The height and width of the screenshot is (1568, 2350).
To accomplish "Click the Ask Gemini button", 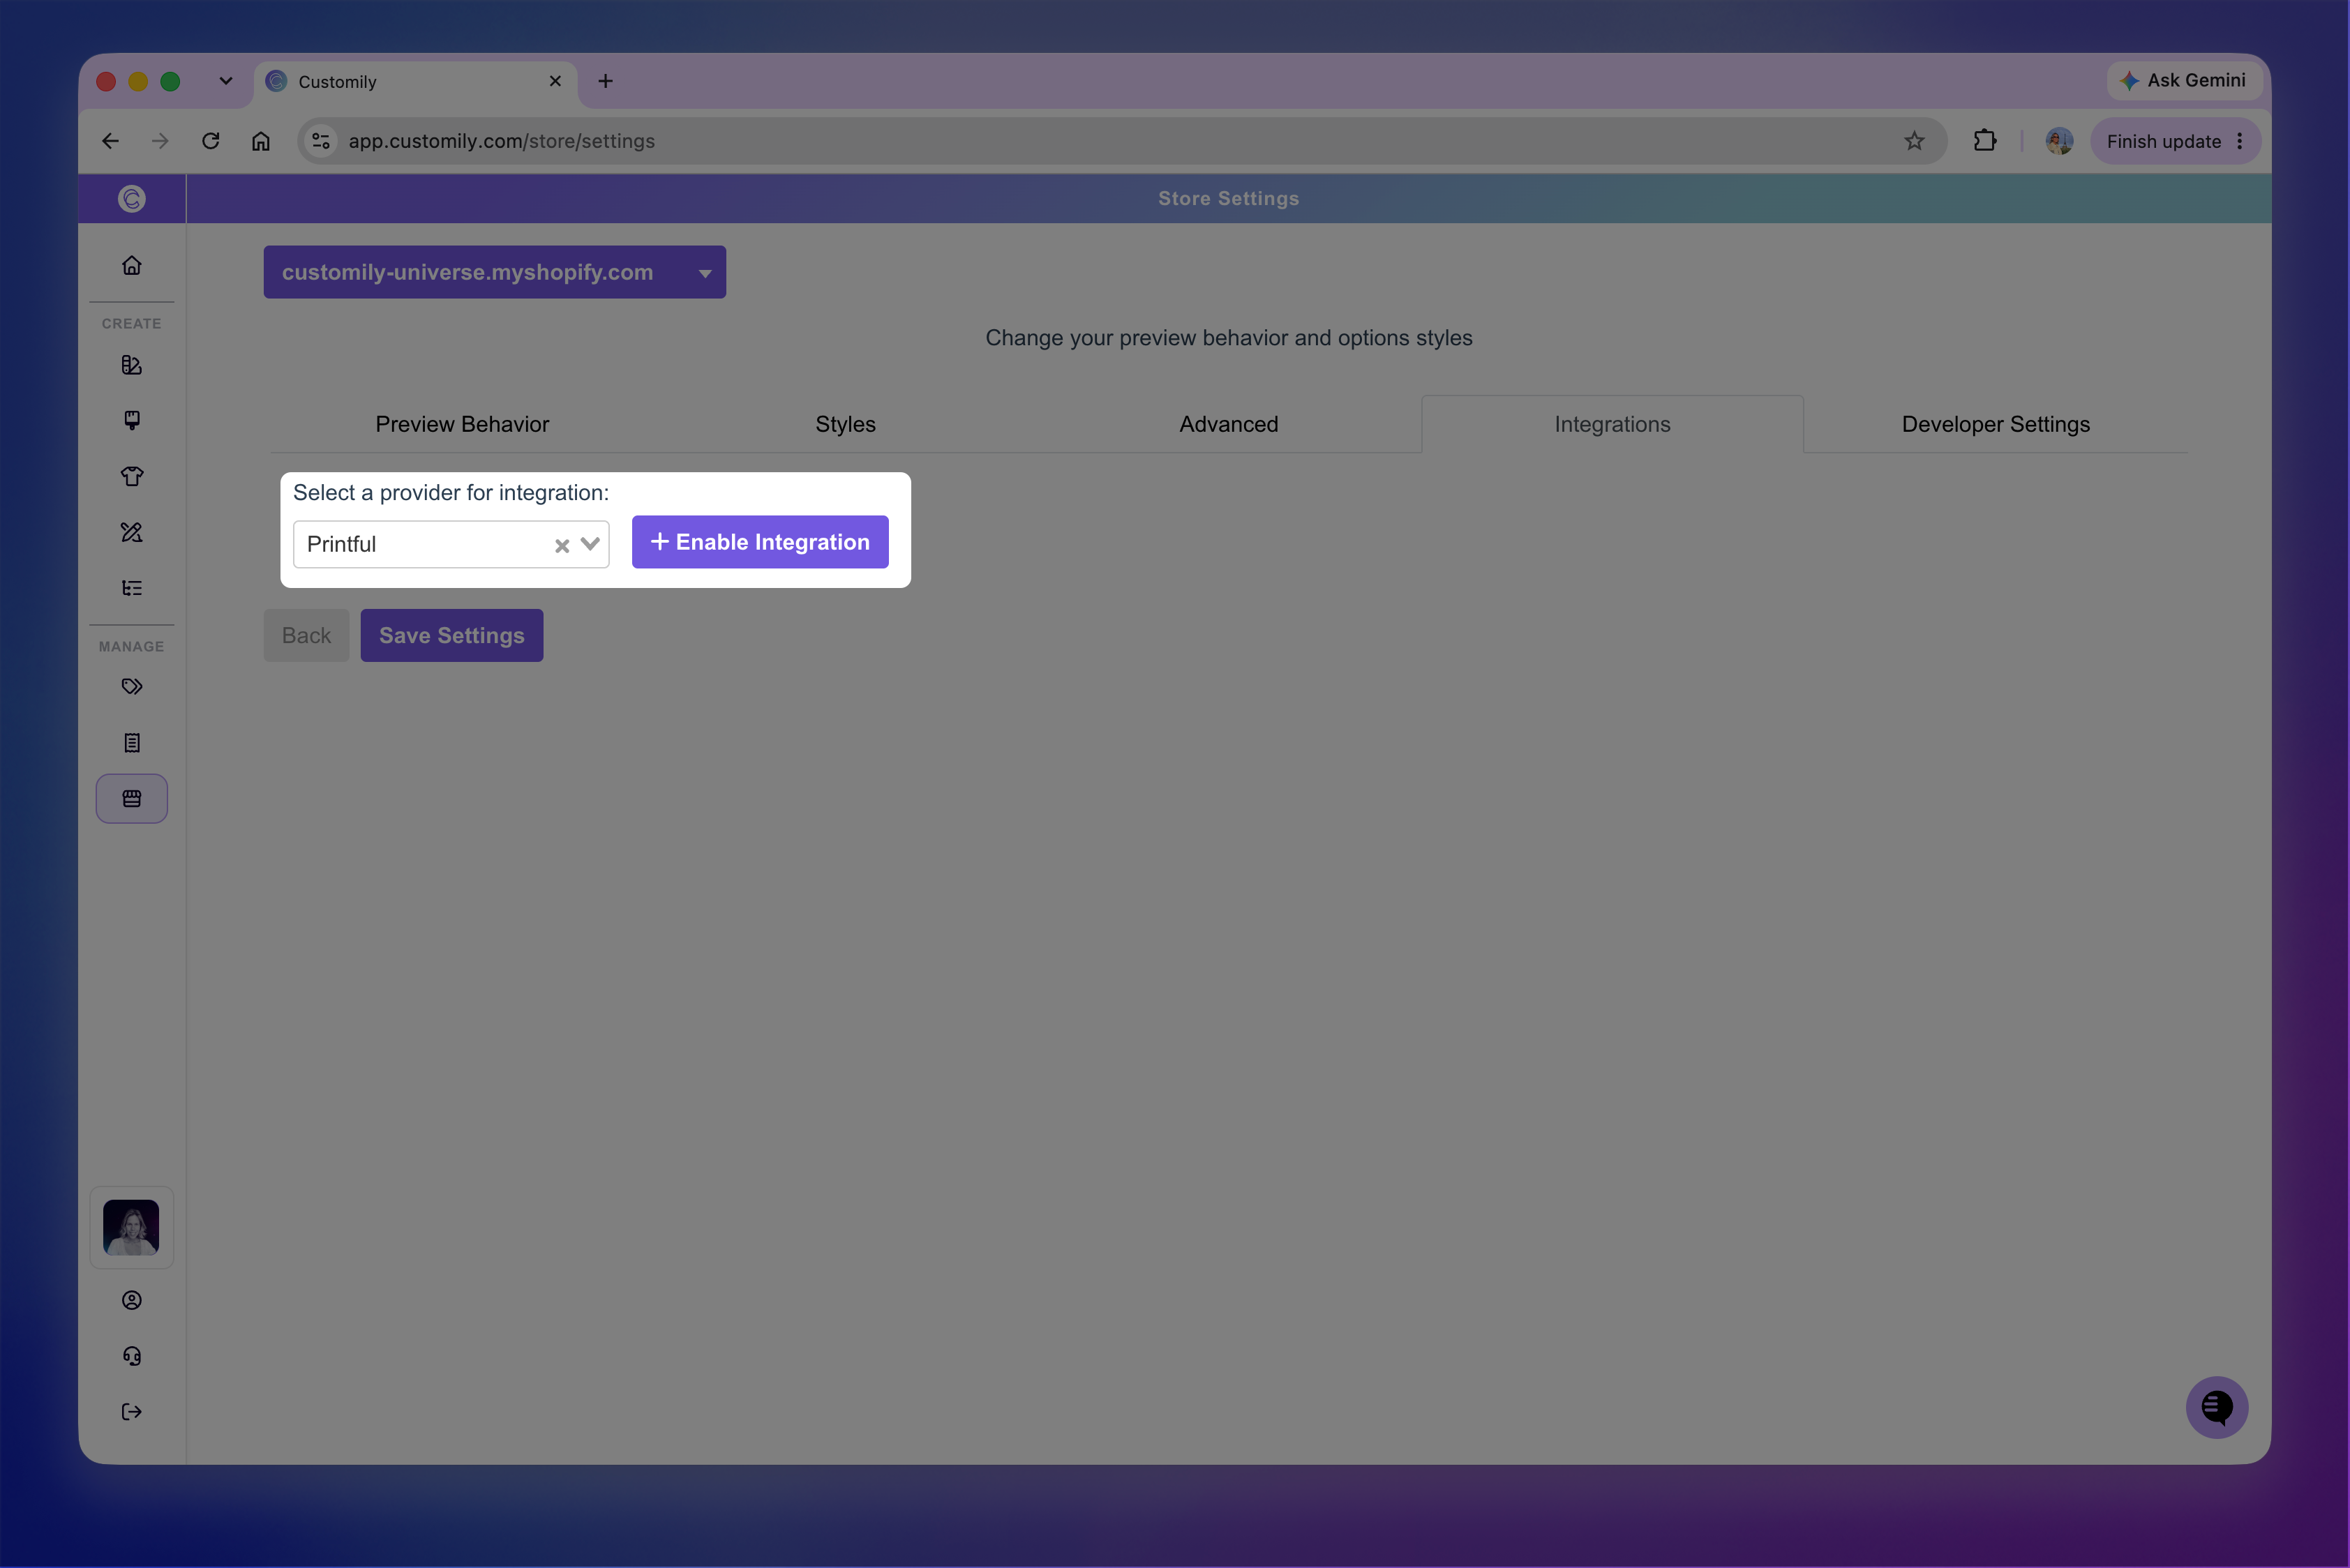I will [2184, 80].
